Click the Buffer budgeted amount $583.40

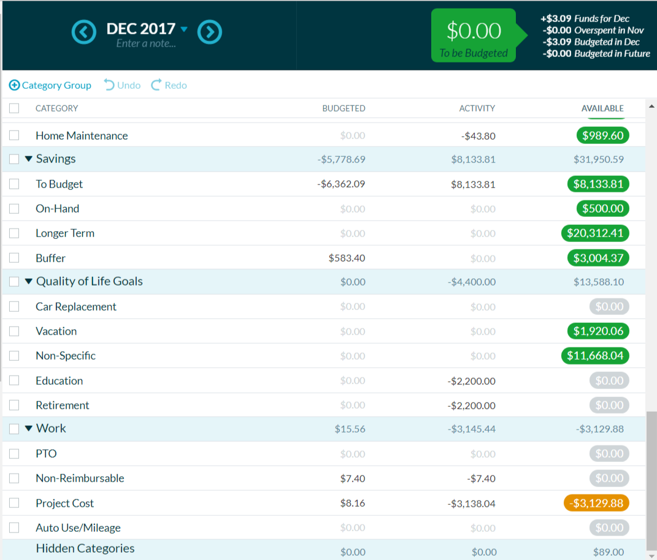click(347, 258)
